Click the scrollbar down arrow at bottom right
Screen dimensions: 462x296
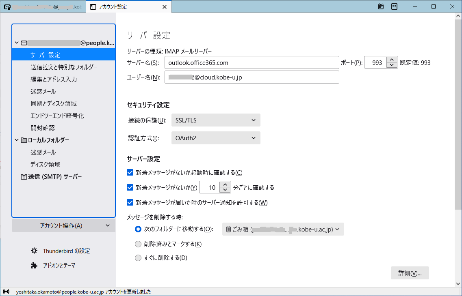tap(458, 284)
